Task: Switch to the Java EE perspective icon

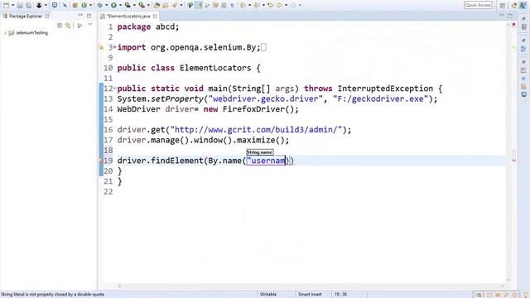Action: 514,5
